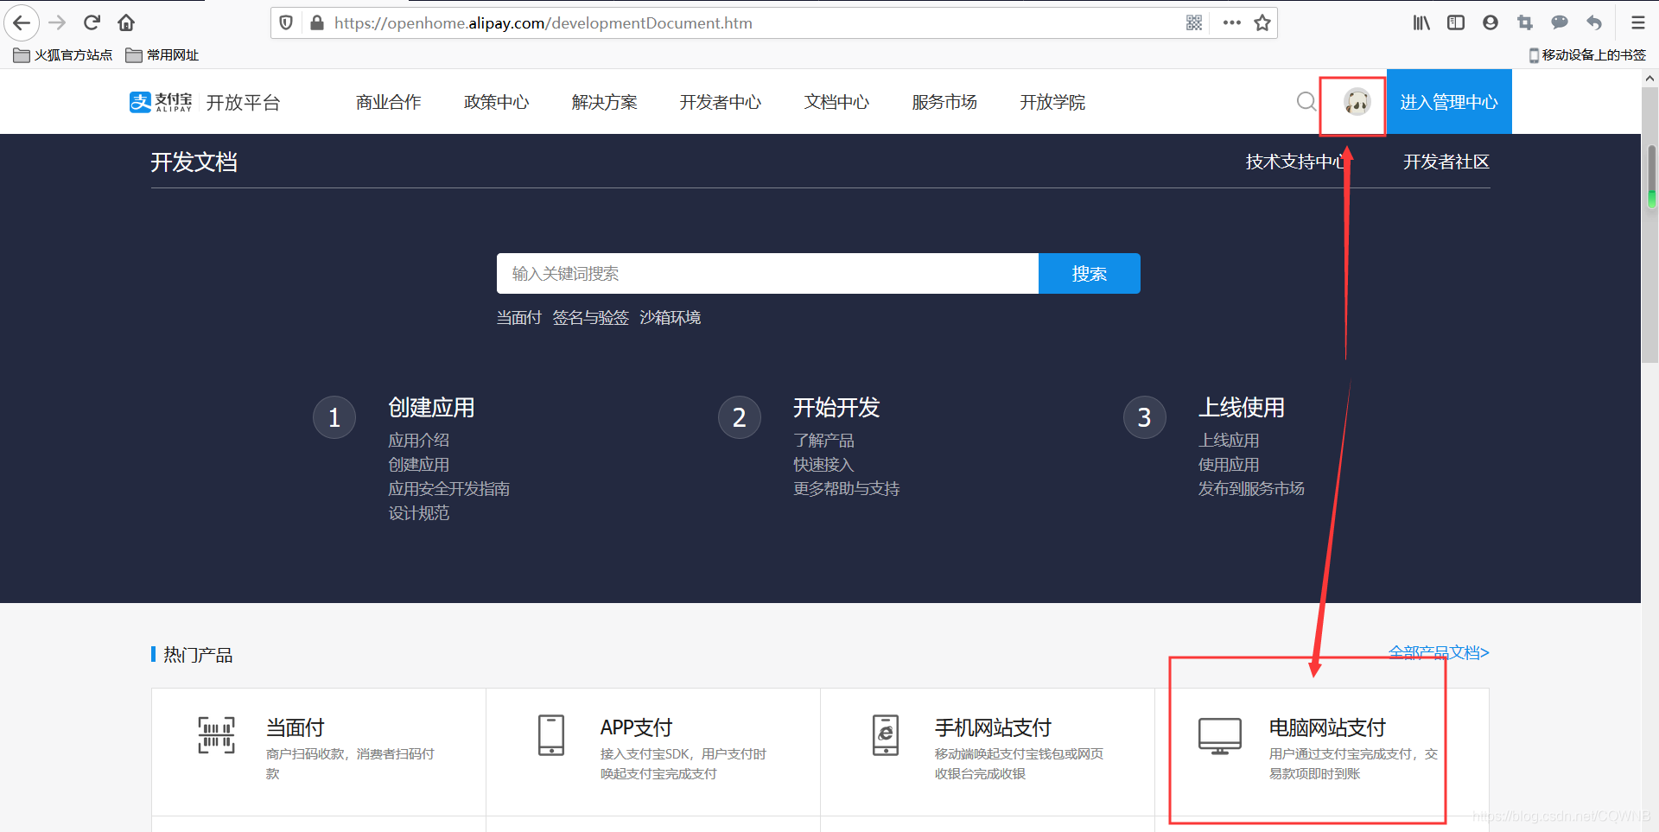Open the tracking protection shield icon
1659x832 pixels.
tap(286, 22)
